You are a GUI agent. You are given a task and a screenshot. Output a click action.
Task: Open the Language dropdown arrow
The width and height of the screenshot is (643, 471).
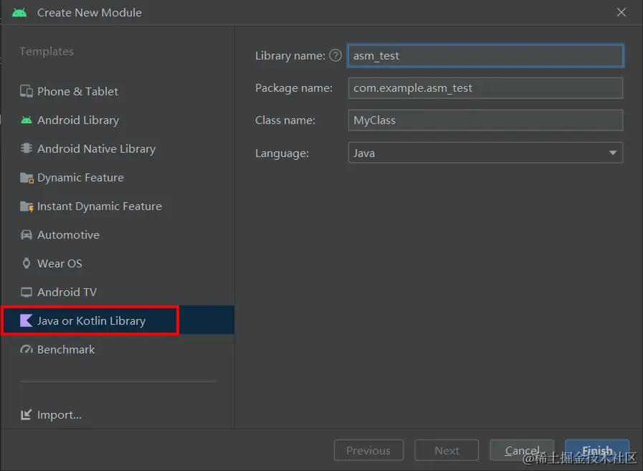click(x=613, y=153)
